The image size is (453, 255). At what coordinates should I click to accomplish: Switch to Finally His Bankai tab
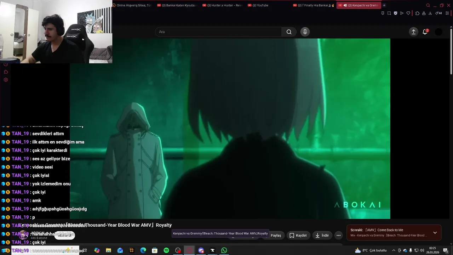coord(314,5)
